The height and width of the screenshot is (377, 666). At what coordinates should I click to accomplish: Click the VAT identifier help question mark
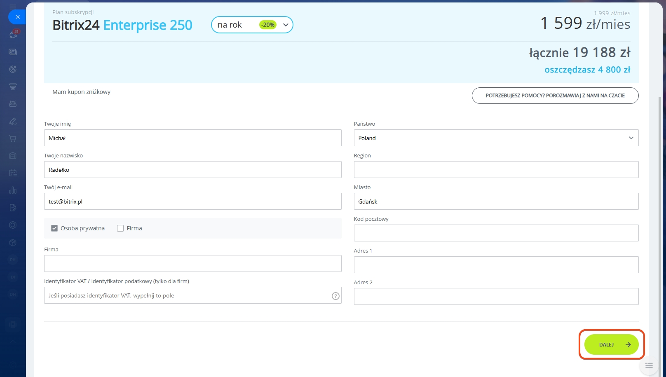[x=335, y=296]
